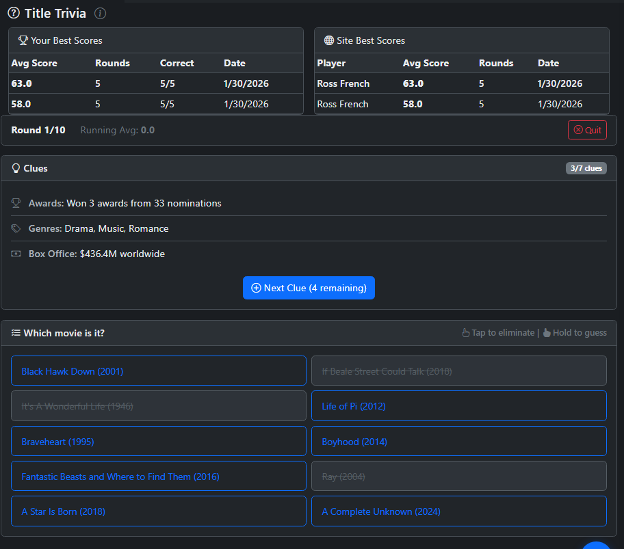Click the info icon beside Title Trivia
The height and width of the screenshot is (549, 624).
click(100, 14)
